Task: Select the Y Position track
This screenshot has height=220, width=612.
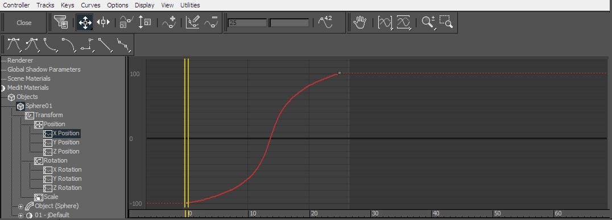Action: coord(66,142)
